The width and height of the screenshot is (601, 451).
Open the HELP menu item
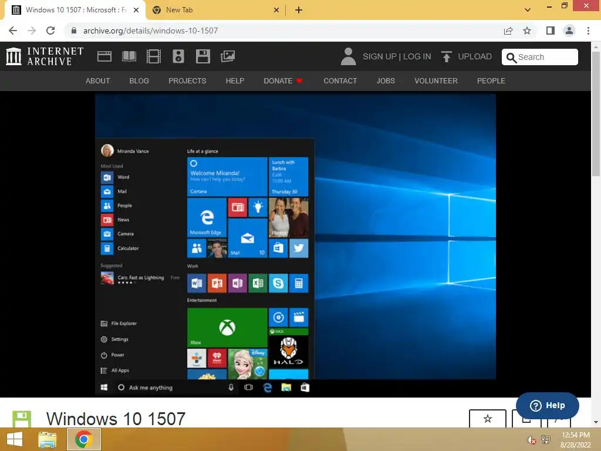pos(235,81)
